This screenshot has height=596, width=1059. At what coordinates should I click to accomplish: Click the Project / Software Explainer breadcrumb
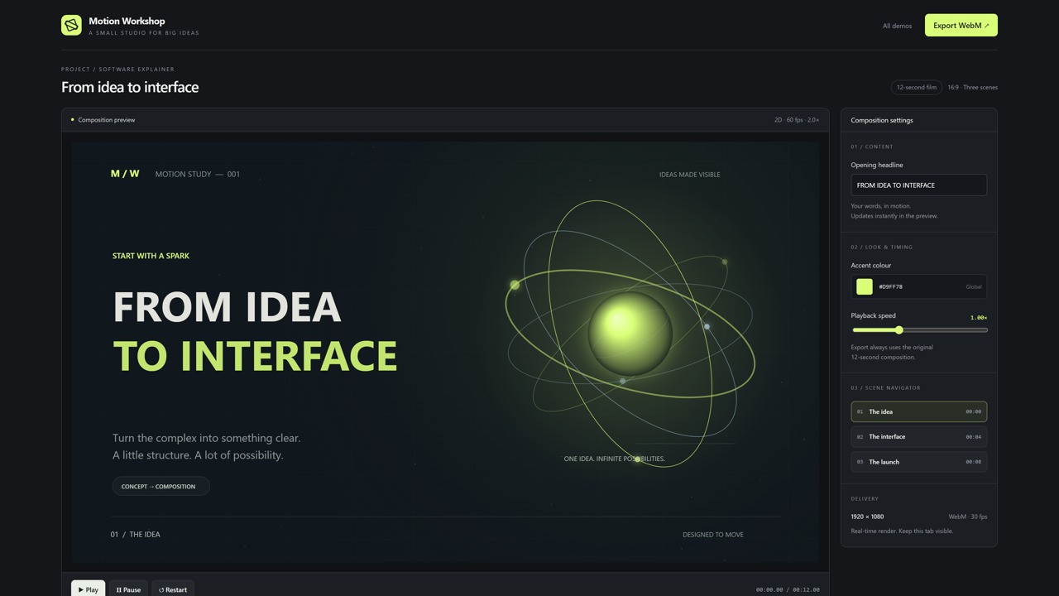pyautogui.click(x=117, y=70)
